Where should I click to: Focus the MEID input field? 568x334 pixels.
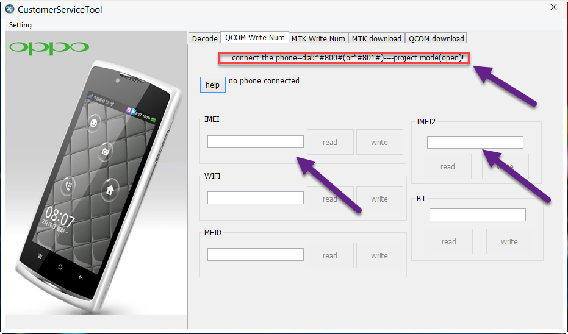point(256,254)
